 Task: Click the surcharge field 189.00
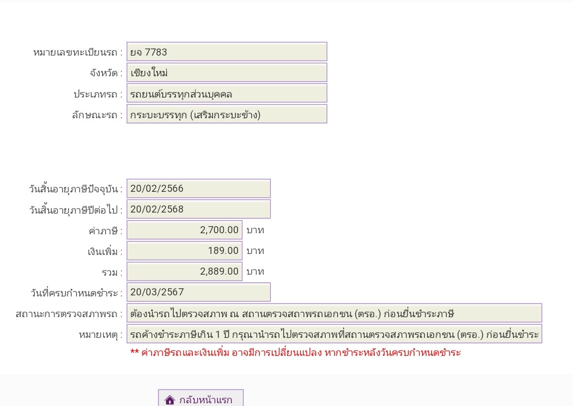point(184,251)
